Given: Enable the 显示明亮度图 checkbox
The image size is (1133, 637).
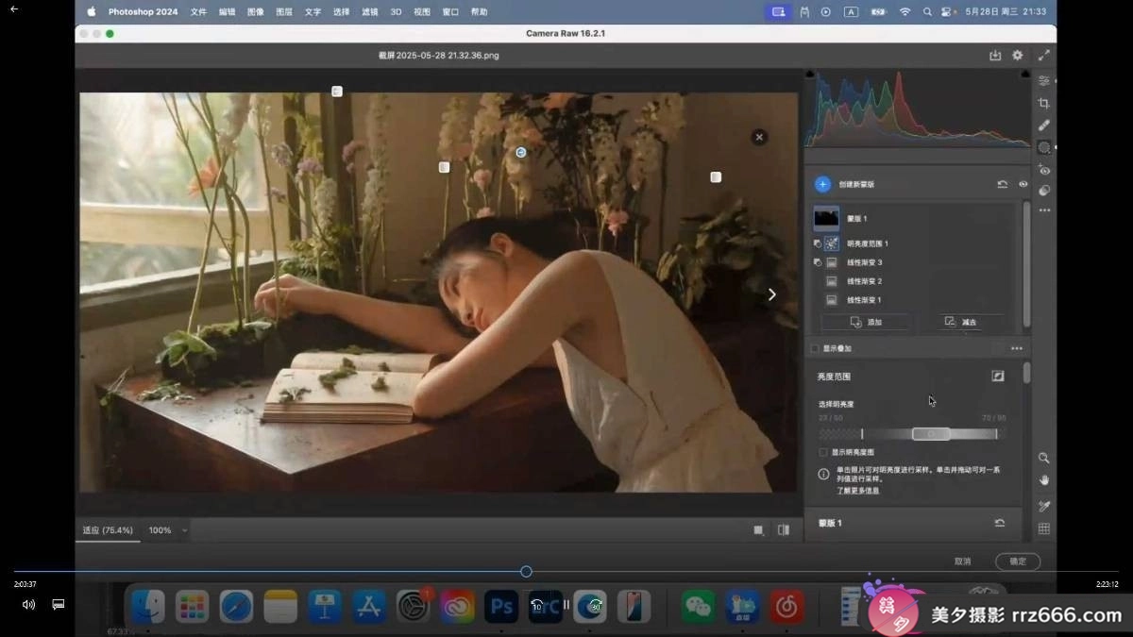Looking at the screenshot, I should click(823, 452).
